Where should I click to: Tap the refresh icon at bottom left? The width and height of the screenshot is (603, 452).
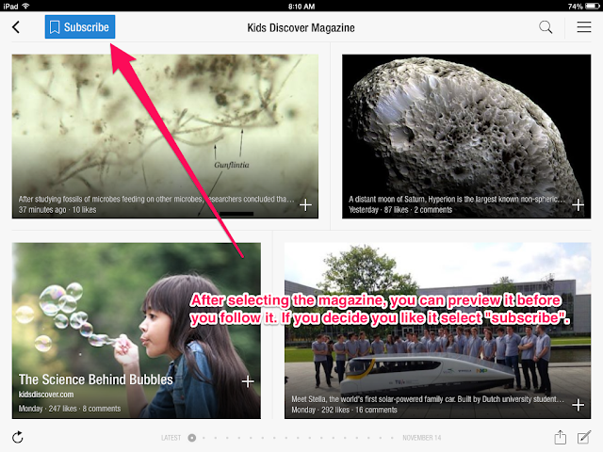pos(18,437)
